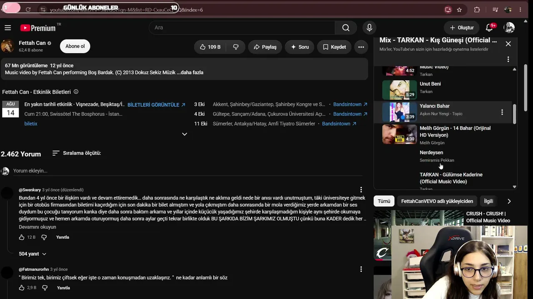
Task: Open the video's more actions three-dot button
Action: pos(361,47)
